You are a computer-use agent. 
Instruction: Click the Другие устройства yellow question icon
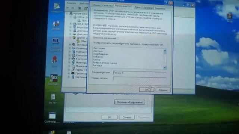point(74,38)
